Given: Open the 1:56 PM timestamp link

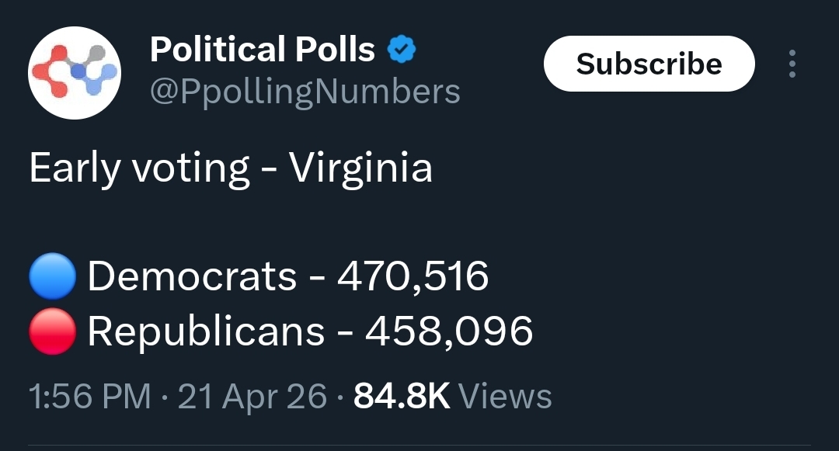Looking at the screenshot, I should pos(89,397).
